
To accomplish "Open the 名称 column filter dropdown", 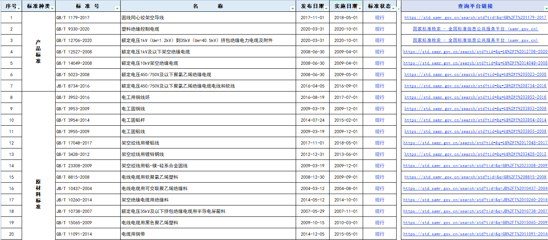I will 292,8.
